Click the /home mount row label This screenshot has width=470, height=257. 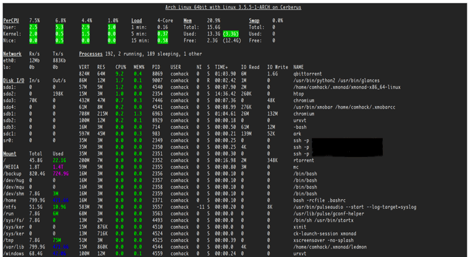click(10, 200)
